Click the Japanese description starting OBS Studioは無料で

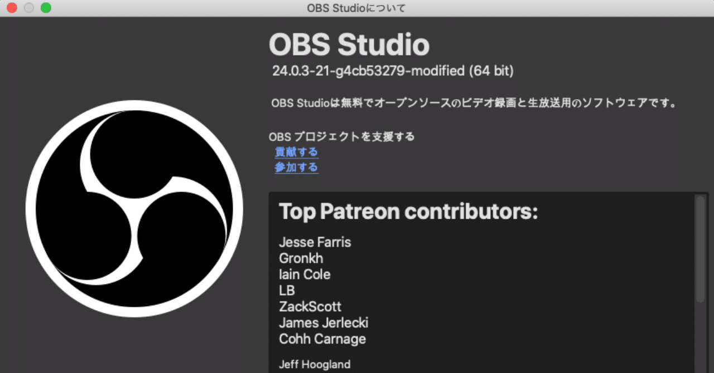click(x=474, y=103)
